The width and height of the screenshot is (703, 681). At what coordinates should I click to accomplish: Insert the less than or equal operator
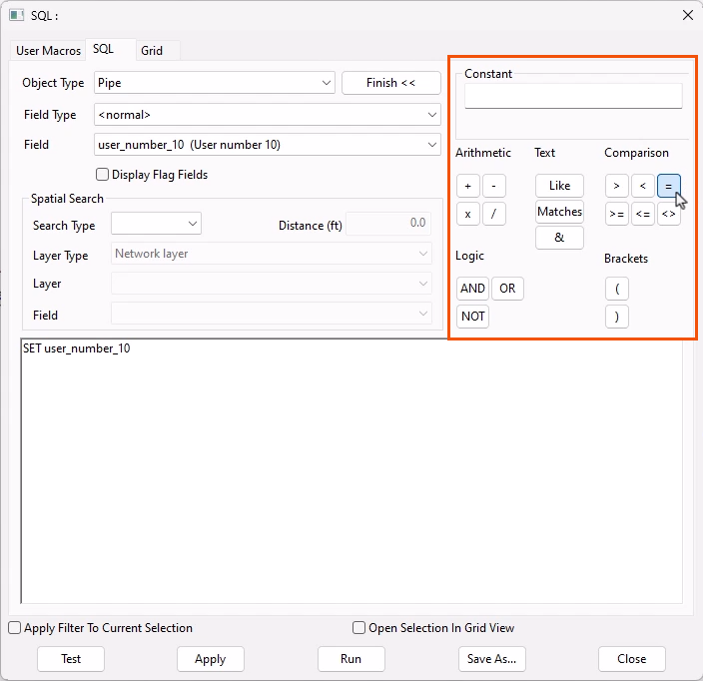[642, 214]
